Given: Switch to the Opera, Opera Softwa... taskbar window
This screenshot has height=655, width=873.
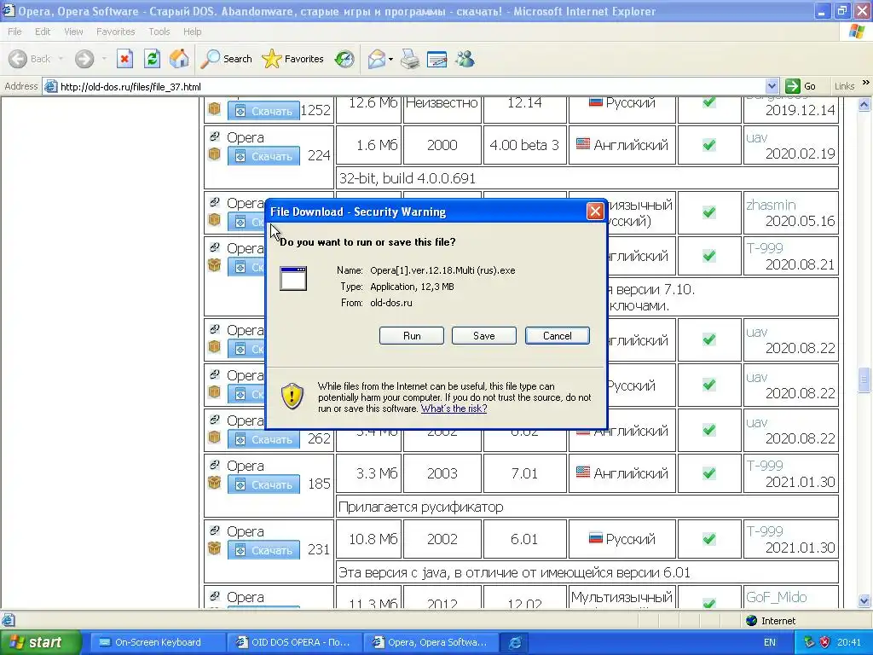Looking at the screenshot, I should (x=430, y=642).
